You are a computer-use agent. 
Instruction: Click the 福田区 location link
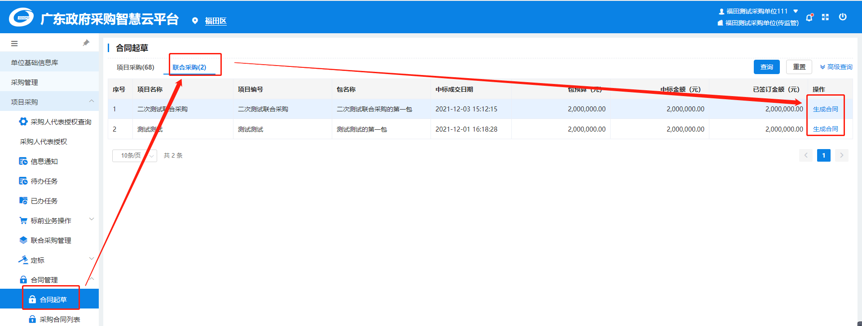click(x=215, y=21)
